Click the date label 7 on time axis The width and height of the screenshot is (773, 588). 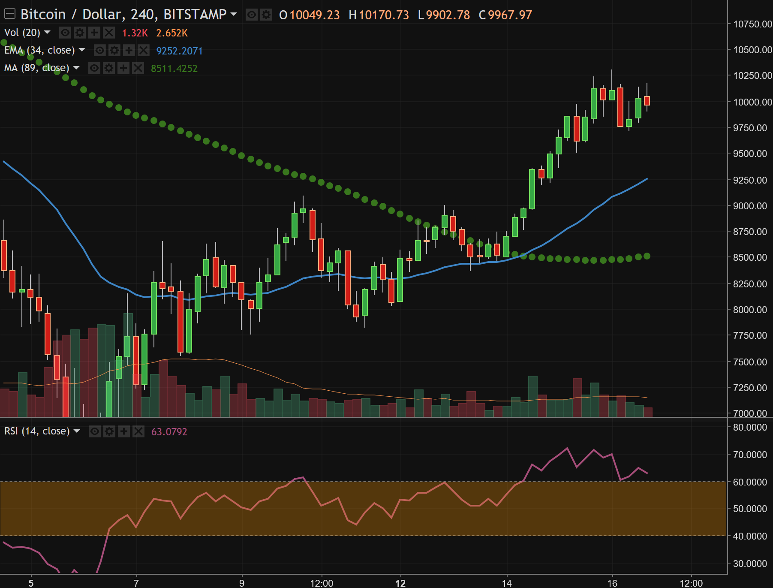point(136,583)
